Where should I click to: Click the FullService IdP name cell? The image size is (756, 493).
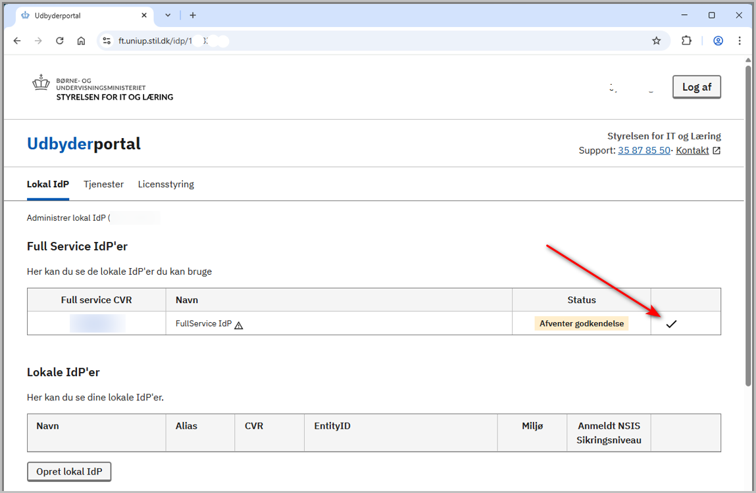pyautogui.click(x=339, y=323)
